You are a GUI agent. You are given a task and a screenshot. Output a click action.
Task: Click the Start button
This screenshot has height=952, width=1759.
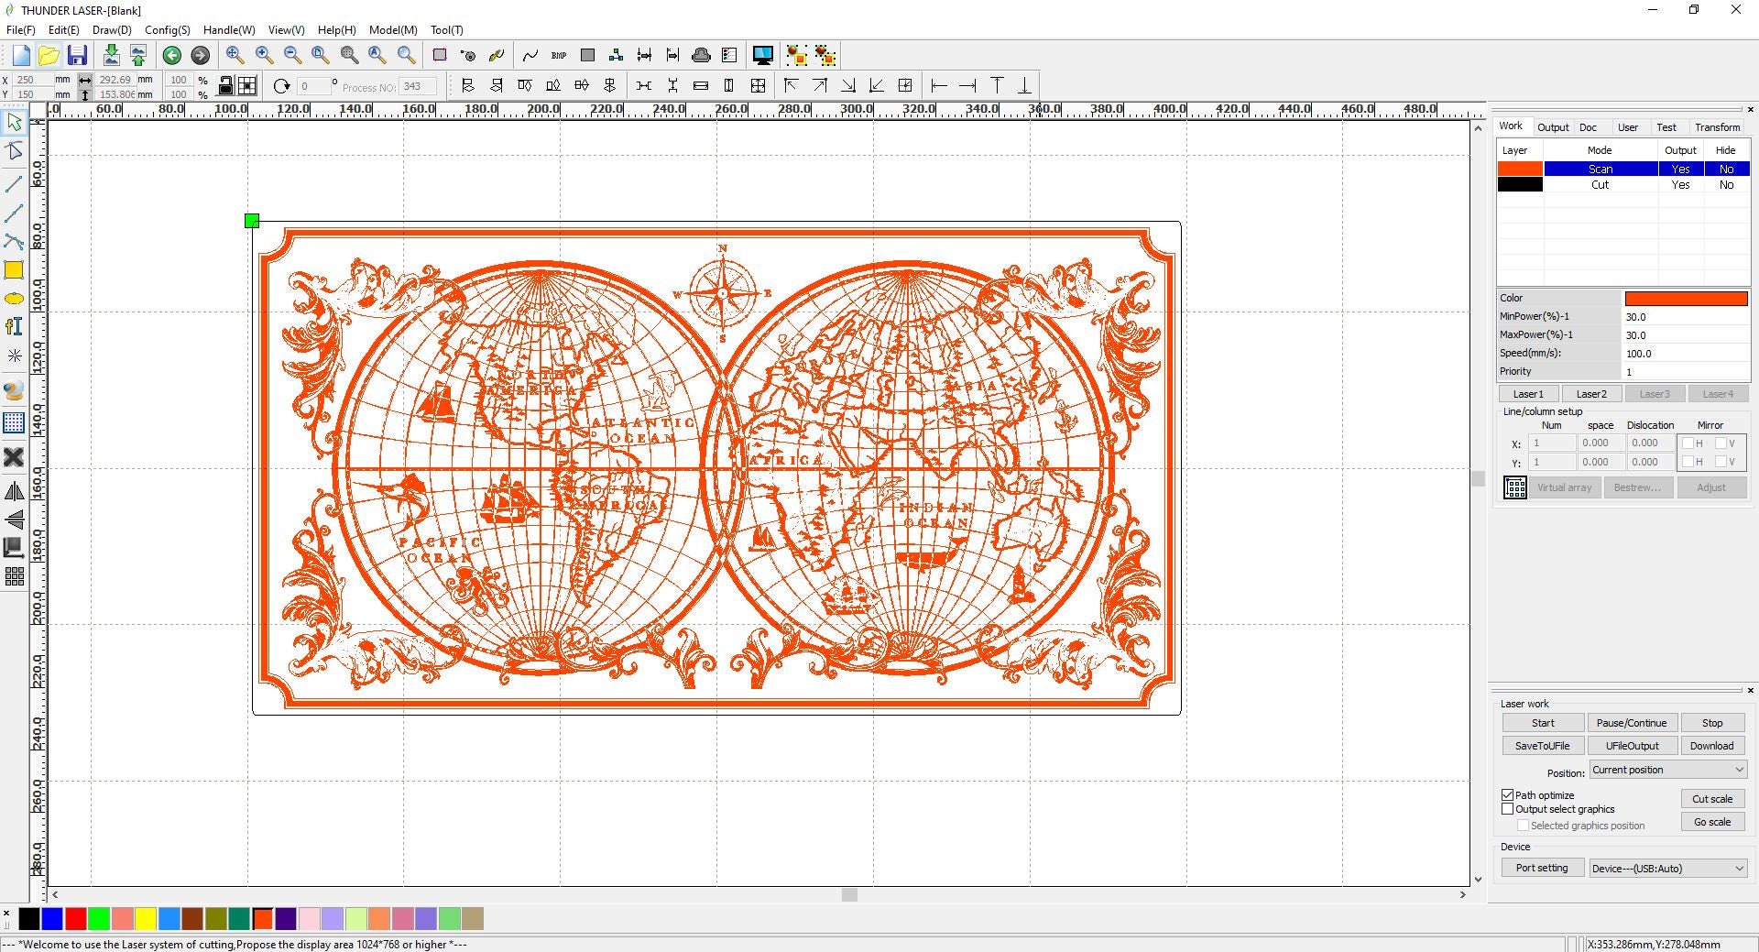point(1543,723)
